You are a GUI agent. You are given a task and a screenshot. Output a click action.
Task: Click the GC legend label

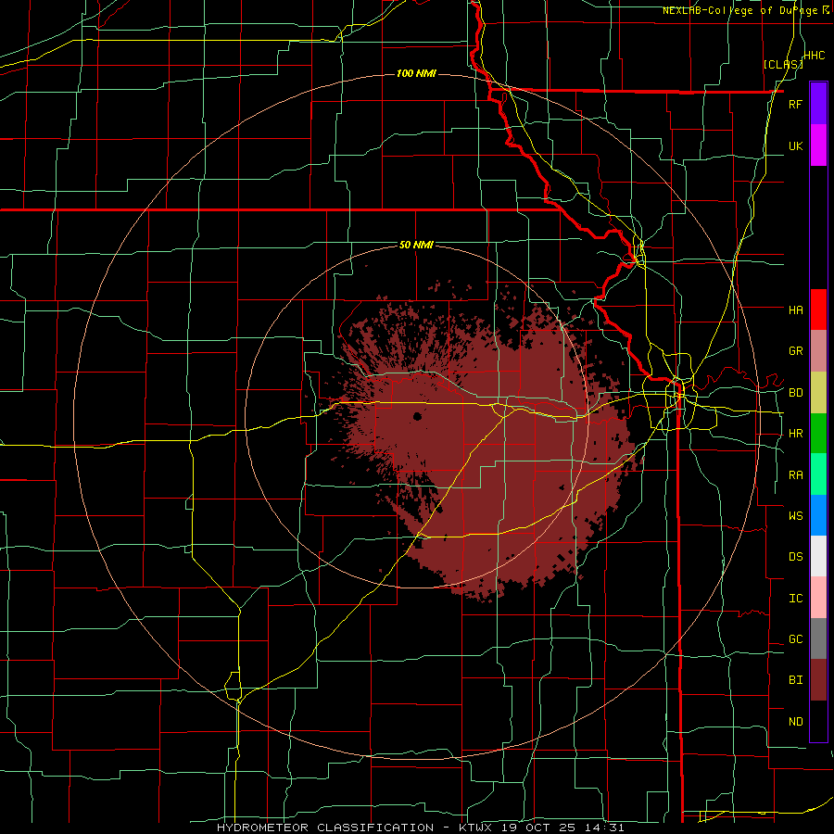coord(795,639)
